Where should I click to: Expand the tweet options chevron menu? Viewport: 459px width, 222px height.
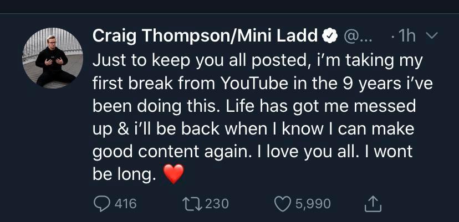(x=431, y=36)
